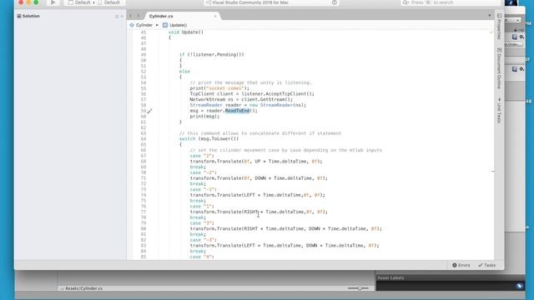This screenshot has height=300, width=534.
Task: Open the Update() member breadcrumb
Action: (174, 25)
